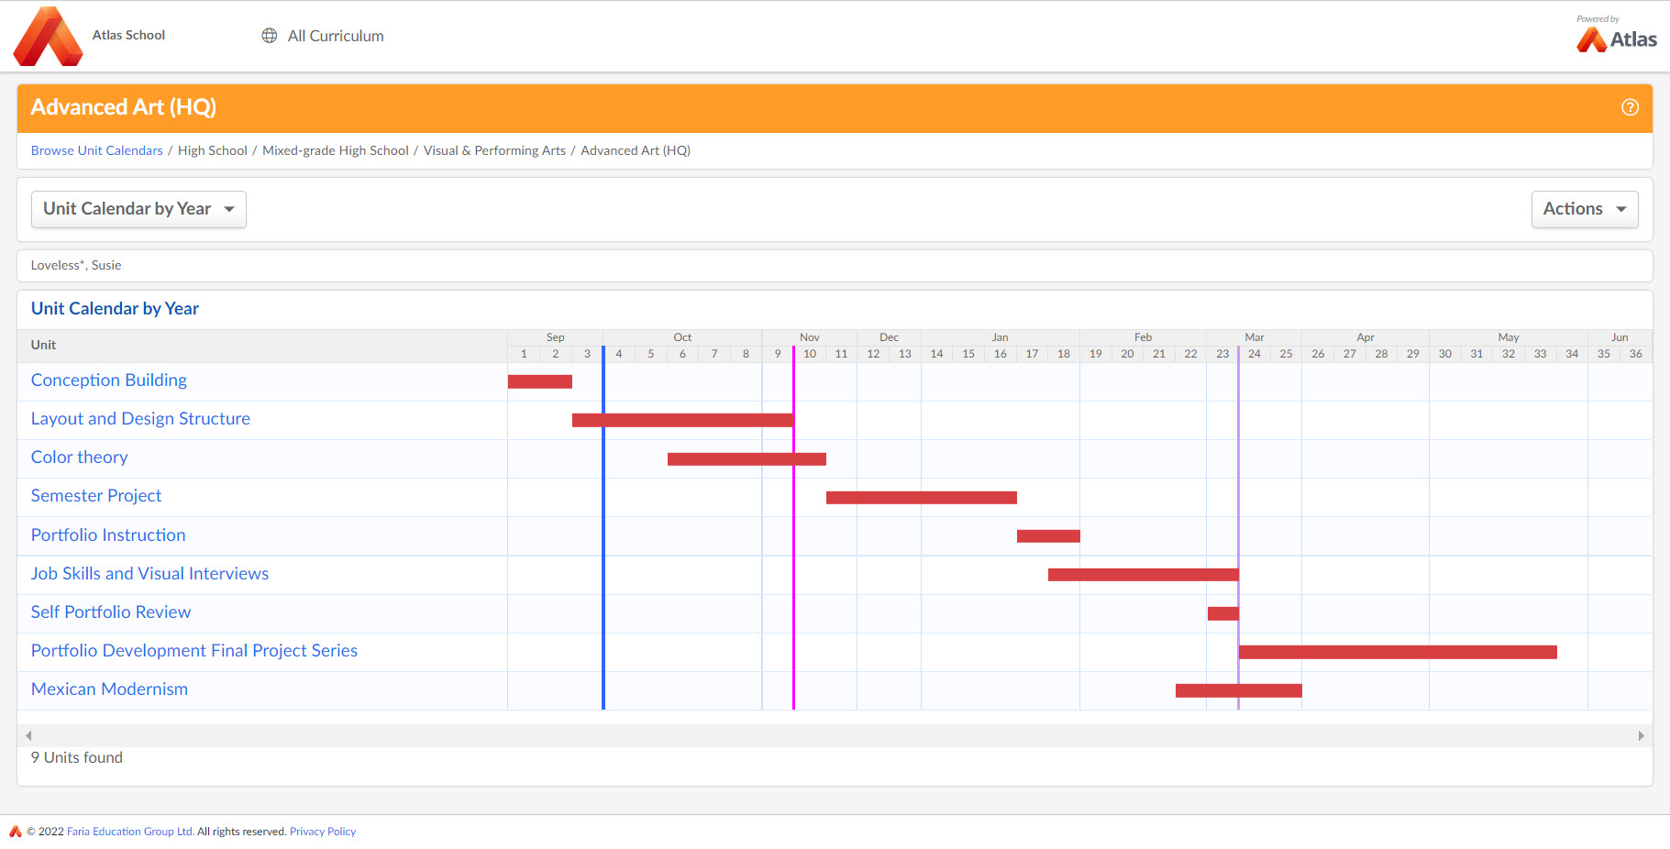The width and height of the screenshot is (1670, 849).
Task: Open the Mexican Modernism unit
Action: [x=109, y=689]
